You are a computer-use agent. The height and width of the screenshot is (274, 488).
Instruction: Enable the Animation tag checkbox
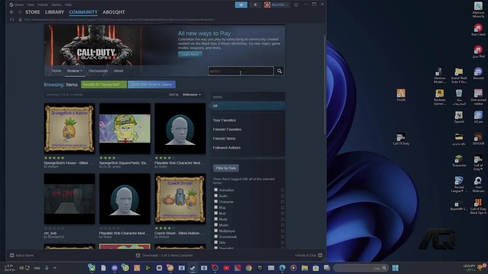216,190
